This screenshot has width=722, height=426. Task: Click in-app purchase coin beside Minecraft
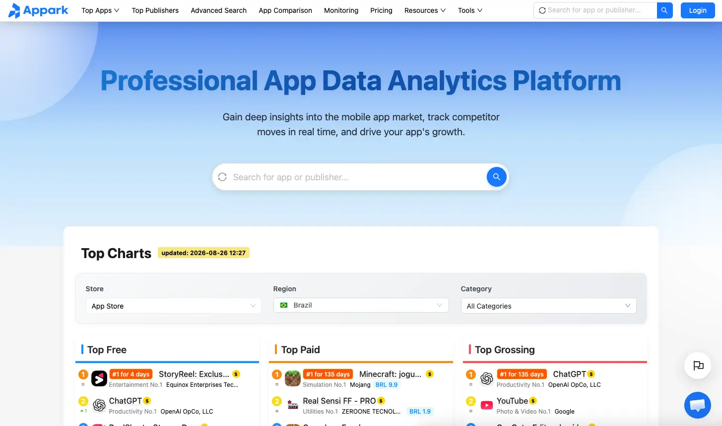(430, 374)
